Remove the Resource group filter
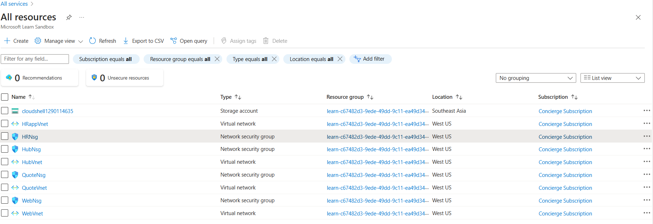 pos(217,59)
